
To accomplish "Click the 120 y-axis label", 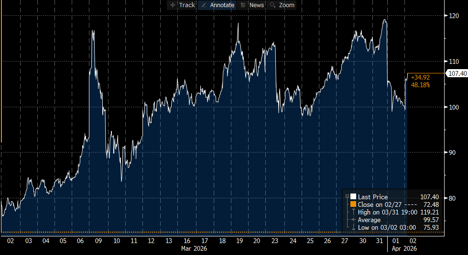I will click(453, 16).
